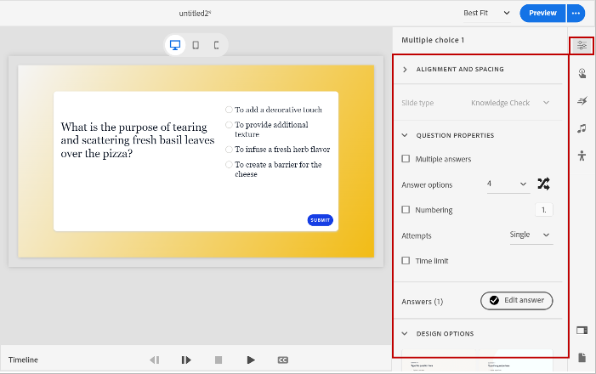Click the Preview button
The width and height of the screenshot is (596, 374).
[542, 13]
